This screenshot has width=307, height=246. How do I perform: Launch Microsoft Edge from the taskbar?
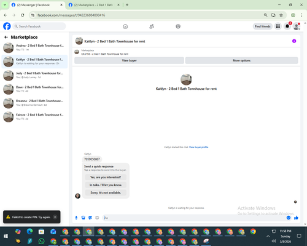[29, 231]
